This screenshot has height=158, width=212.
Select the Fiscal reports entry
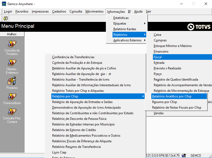click(182, 57)
